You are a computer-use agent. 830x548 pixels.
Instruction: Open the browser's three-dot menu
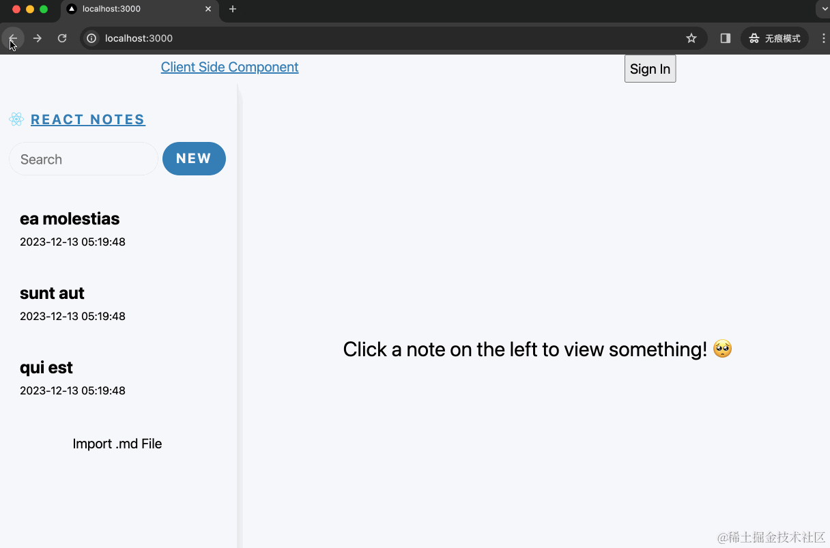(x=823, y=38)
